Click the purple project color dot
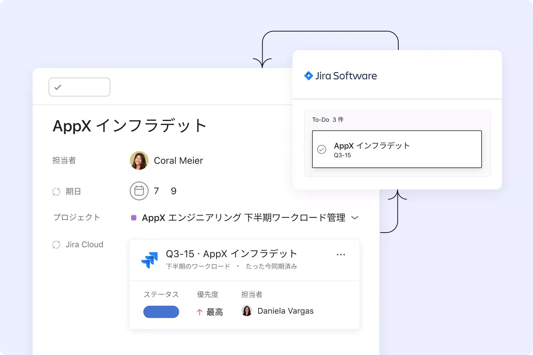The width and height of the screenshot is (533, 355). [133, 217]
